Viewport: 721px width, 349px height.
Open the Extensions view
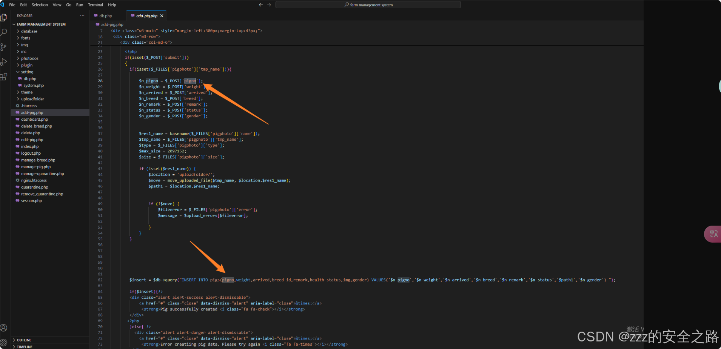(x=4, y=77)
